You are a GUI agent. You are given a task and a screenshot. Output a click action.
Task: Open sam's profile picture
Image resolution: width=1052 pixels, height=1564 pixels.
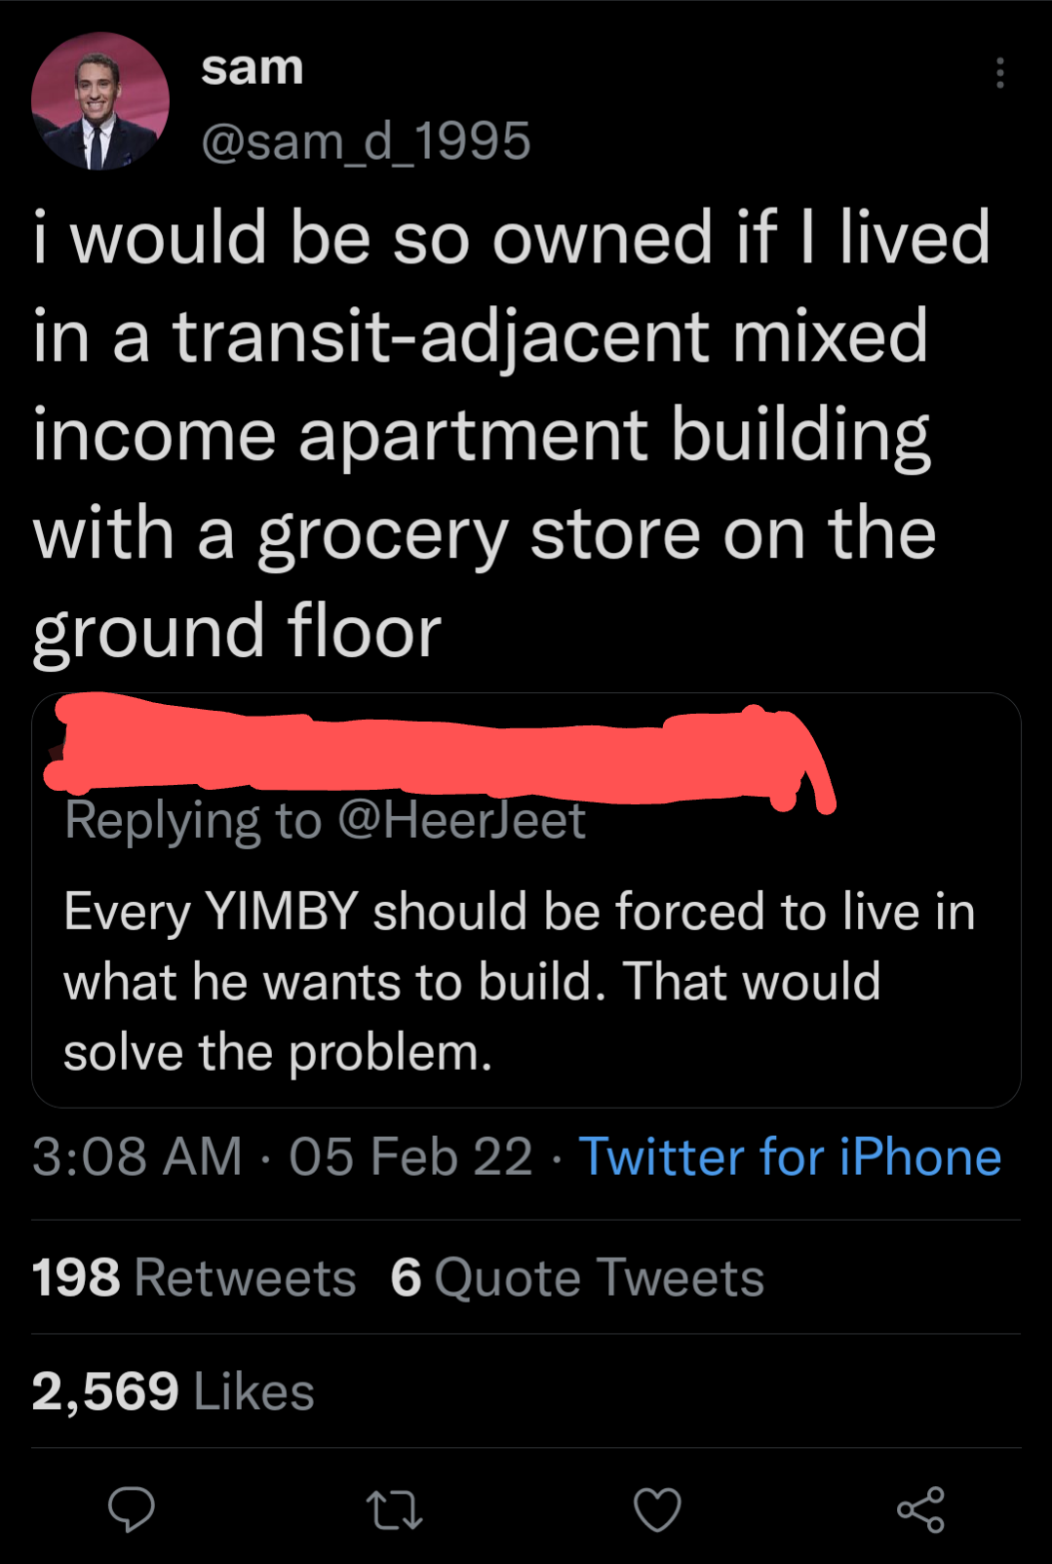pyautogui.click(x=99, y=101)
